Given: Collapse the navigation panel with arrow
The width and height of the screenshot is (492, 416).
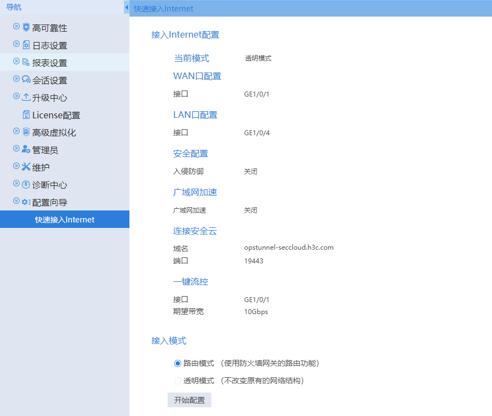Looking at the screenshot, I should [x=127, y=7].
